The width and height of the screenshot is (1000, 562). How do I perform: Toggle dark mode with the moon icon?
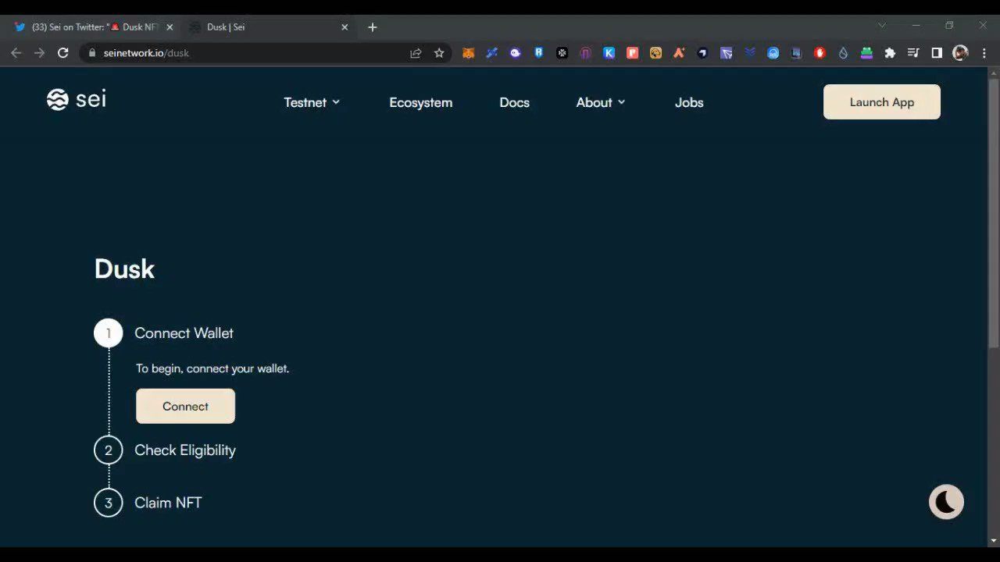[x=946, y=502]
